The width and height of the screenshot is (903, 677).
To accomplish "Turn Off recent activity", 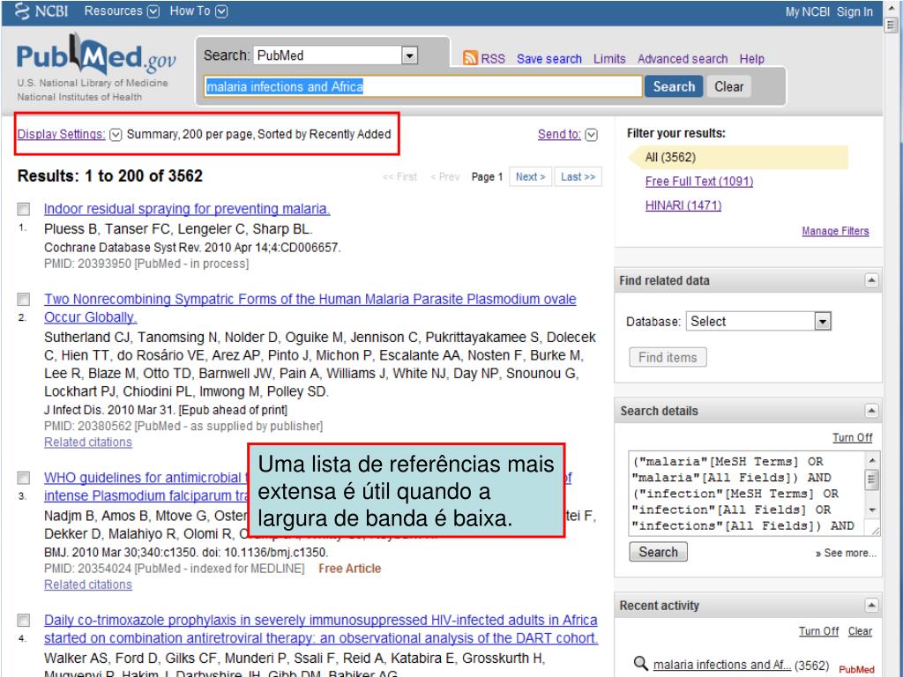I will coord(818,631).
